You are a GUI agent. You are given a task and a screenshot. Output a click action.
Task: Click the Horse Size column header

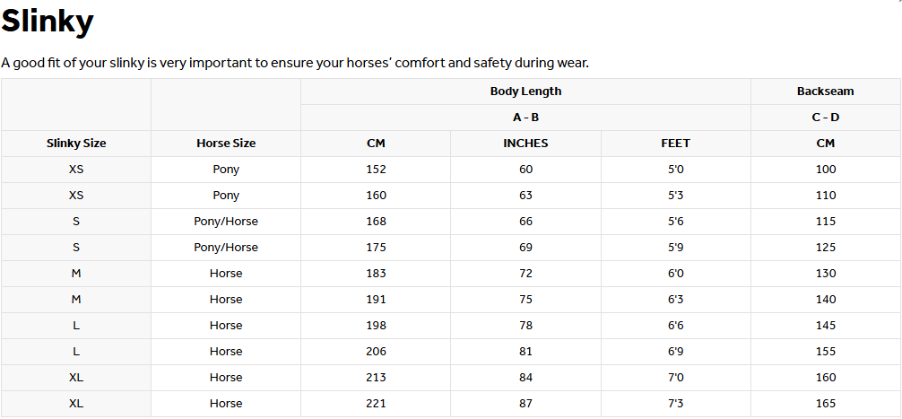(226, 144)
